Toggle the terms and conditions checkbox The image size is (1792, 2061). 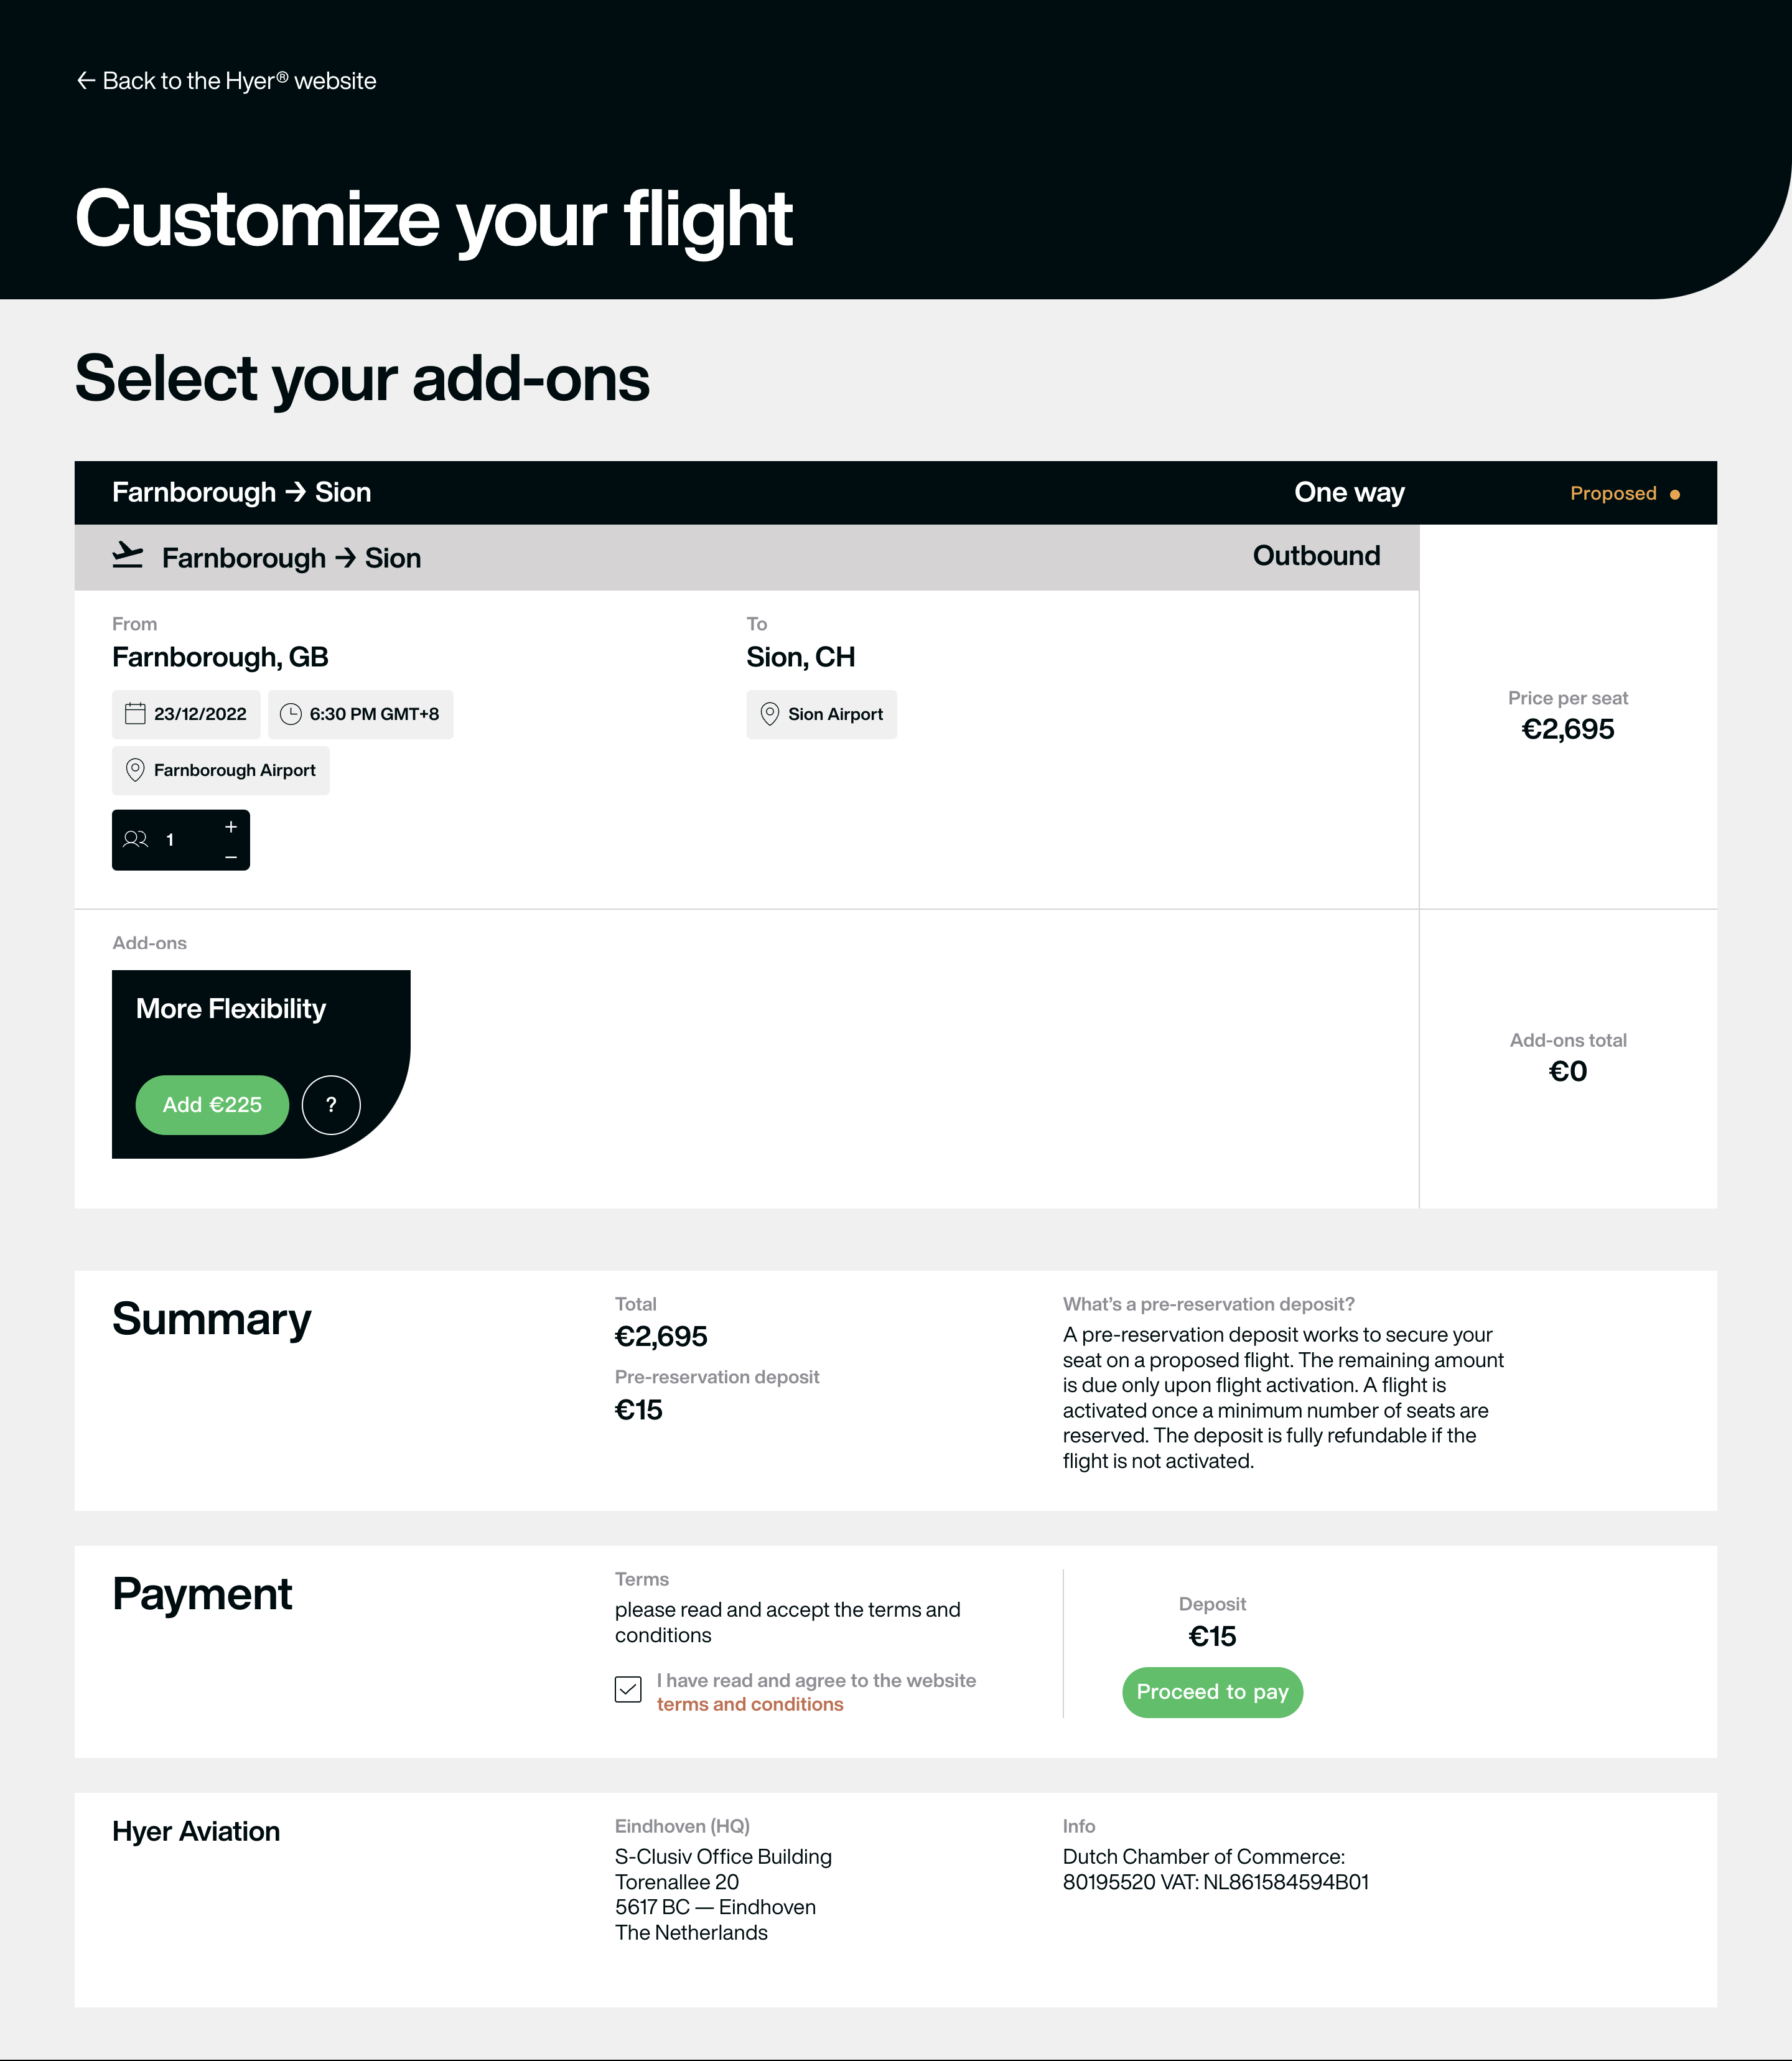point(628,1690)
